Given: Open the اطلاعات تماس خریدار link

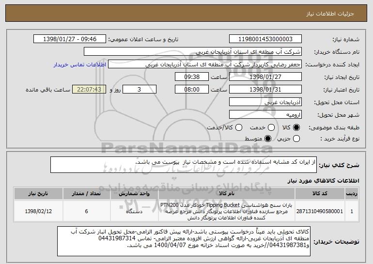Looking at the screenshot, I should 80,64.
